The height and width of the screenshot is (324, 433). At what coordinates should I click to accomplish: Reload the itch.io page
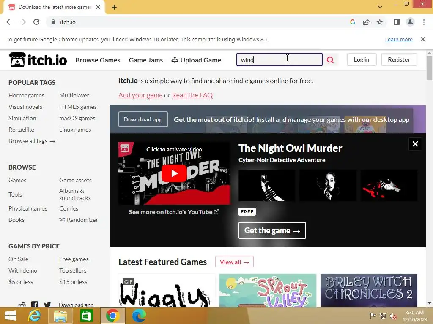coord(36,22)
